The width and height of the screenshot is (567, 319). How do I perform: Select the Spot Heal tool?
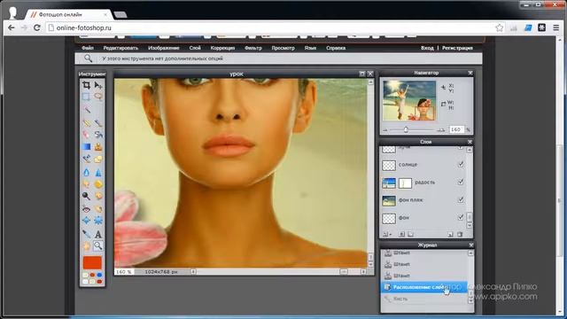tap(98, 209)
